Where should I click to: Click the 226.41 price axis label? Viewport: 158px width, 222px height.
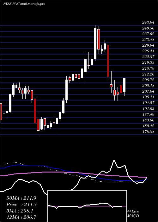(x=148, y=51)
